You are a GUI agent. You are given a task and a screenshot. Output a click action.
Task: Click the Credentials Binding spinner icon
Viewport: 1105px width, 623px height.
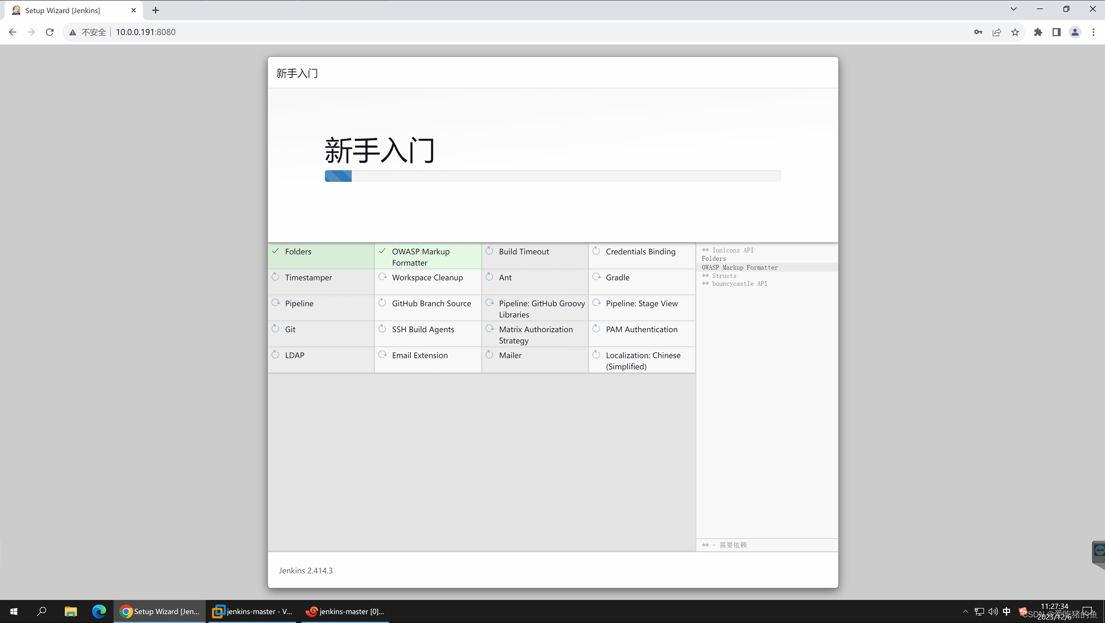(596, 251)
